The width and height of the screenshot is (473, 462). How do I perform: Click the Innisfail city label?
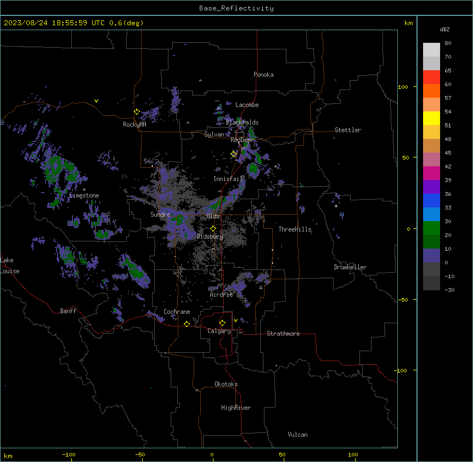[x=228, y=179]
